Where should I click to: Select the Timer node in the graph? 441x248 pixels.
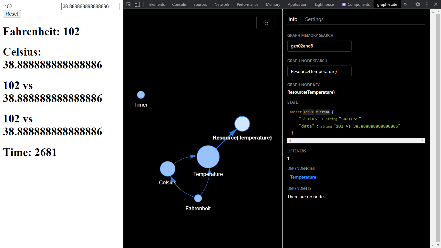click(141, 94)
